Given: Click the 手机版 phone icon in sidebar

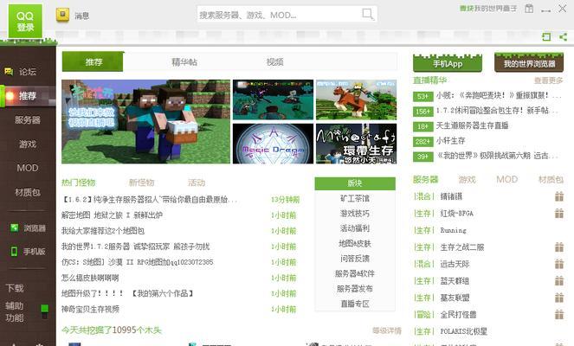Looking at the screenshot, I should pos(14,251).
